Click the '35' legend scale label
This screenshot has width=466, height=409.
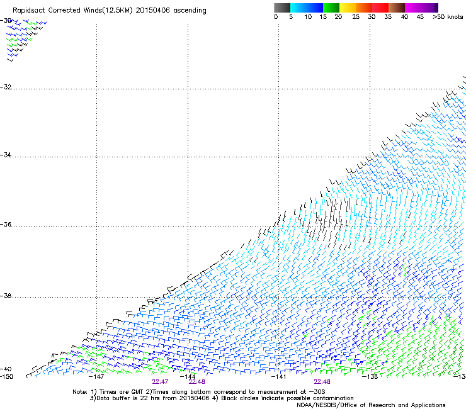coord(388,17)
